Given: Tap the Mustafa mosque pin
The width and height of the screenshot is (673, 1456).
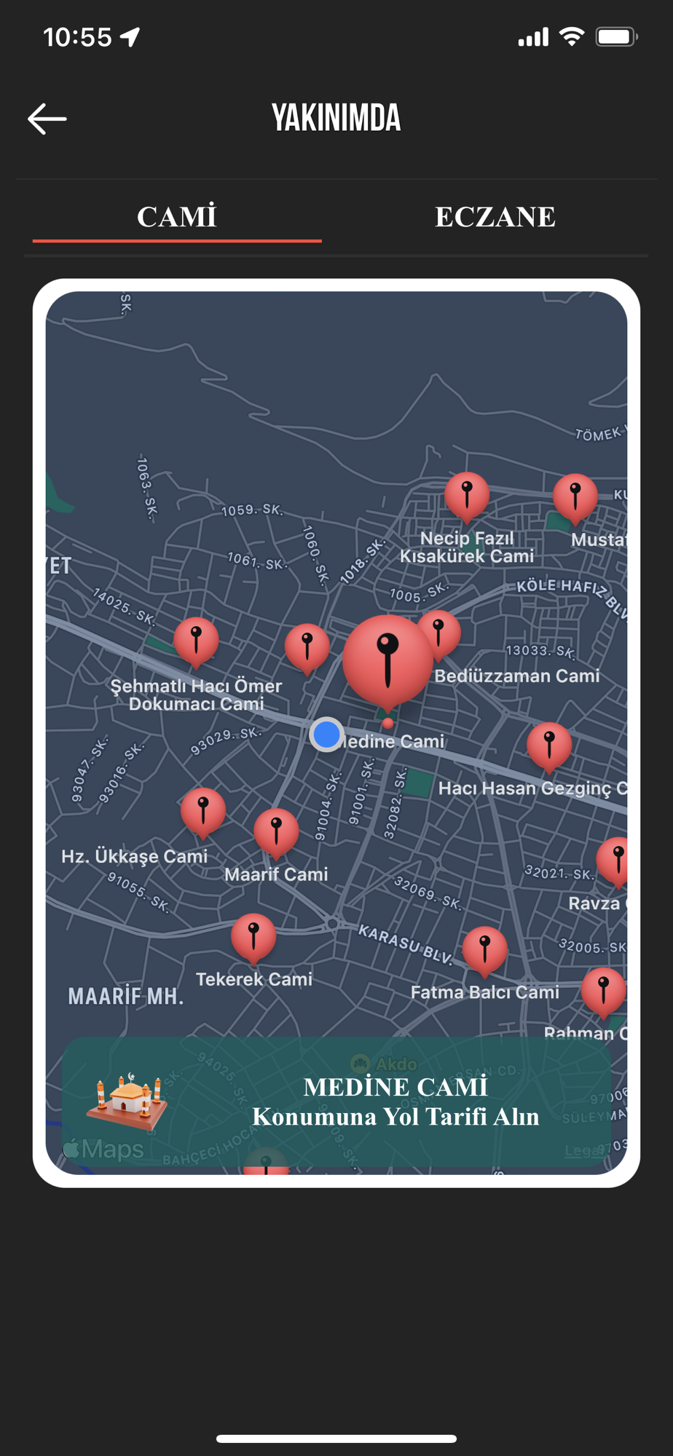Looking at the screenshot, I should tap(575, 499).
